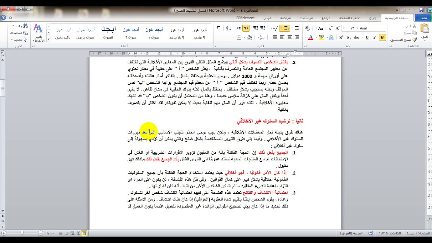Center align the paragraph
This screenshot has width=432, height=243.
coord(290,37)
